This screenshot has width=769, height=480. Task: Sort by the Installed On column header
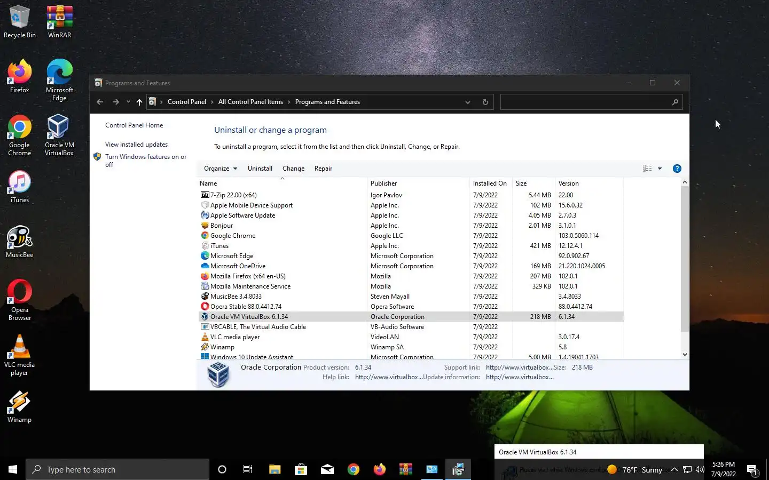pyautogui.click(x=491, y=183)
